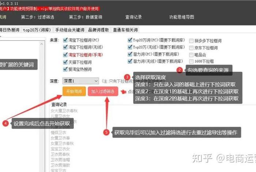This screenshot has height=172, width=256.
Task: Select 情侣卫衣 in query records
Action: click(x=58, y=132)
